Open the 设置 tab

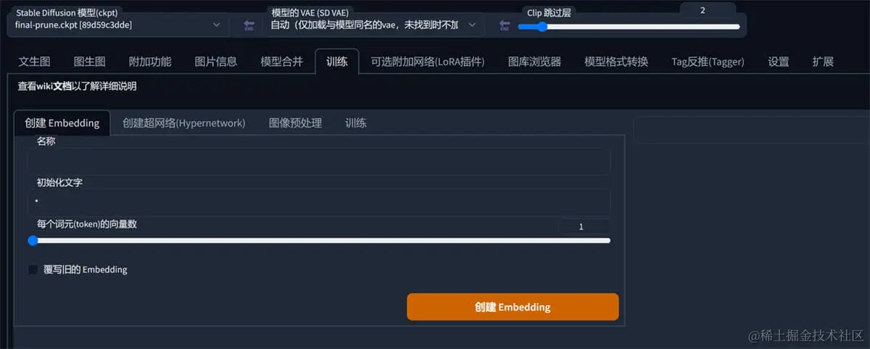pos(778,62)
